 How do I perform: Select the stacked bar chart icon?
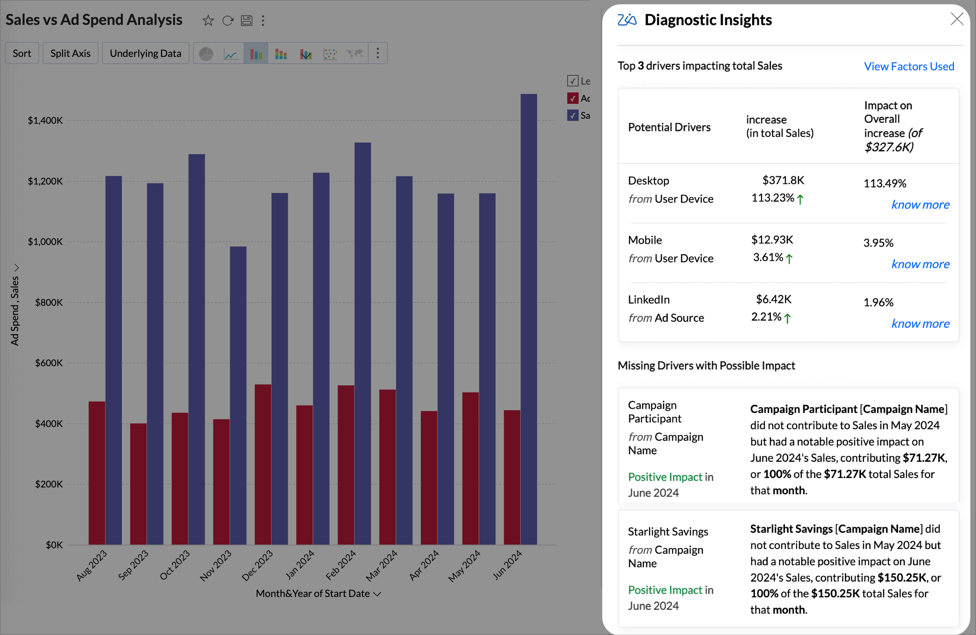[280, 54]
